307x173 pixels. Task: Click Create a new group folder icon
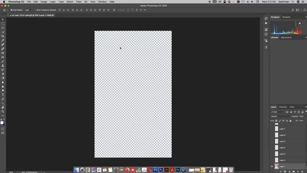click(294, 172)
